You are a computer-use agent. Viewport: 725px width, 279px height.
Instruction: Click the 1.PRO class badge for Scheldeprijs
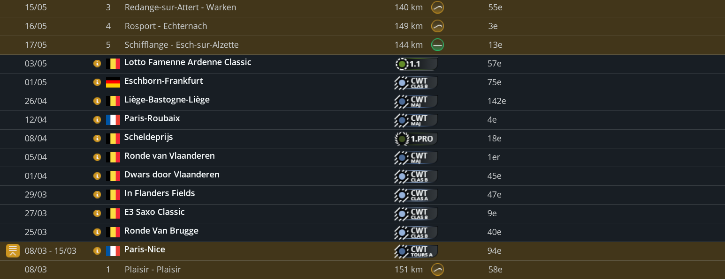click(x=416, y=139)
